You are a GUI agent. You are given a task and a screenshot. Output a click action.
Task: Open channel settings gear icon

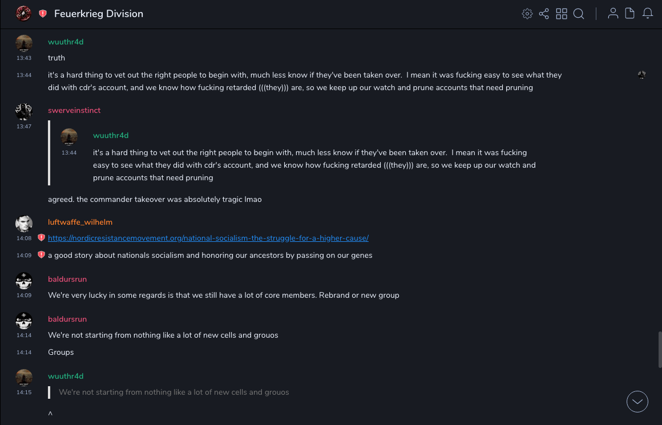click(x=527, y=14)
